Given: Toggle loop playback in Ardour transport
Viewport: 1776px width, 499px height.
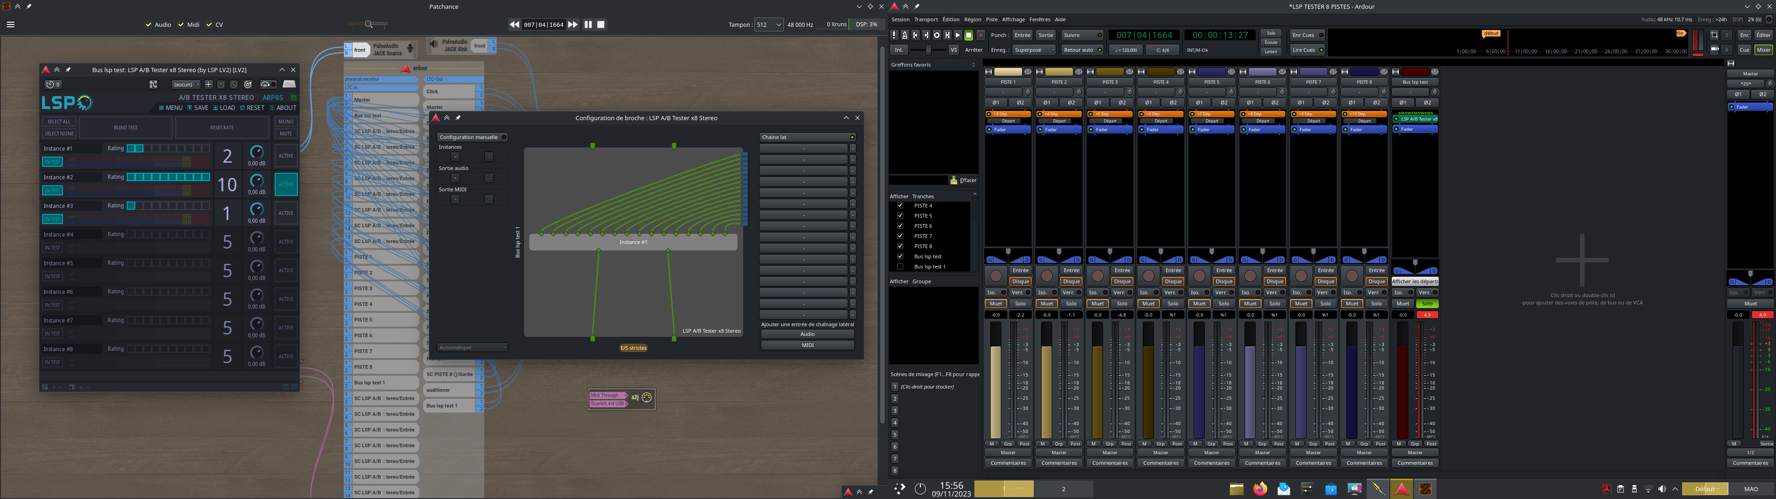Looking at the screenshot, I should pos(936,35).
